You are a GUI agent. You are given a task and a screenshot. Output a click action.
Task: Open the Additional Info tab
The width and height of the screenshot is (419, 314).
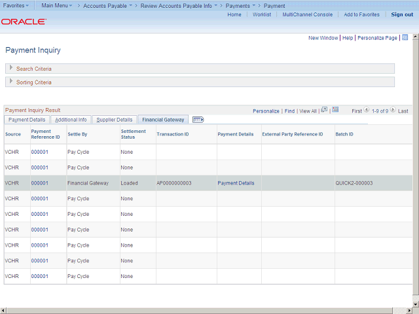pyautogui.click(x=71, y=120)
